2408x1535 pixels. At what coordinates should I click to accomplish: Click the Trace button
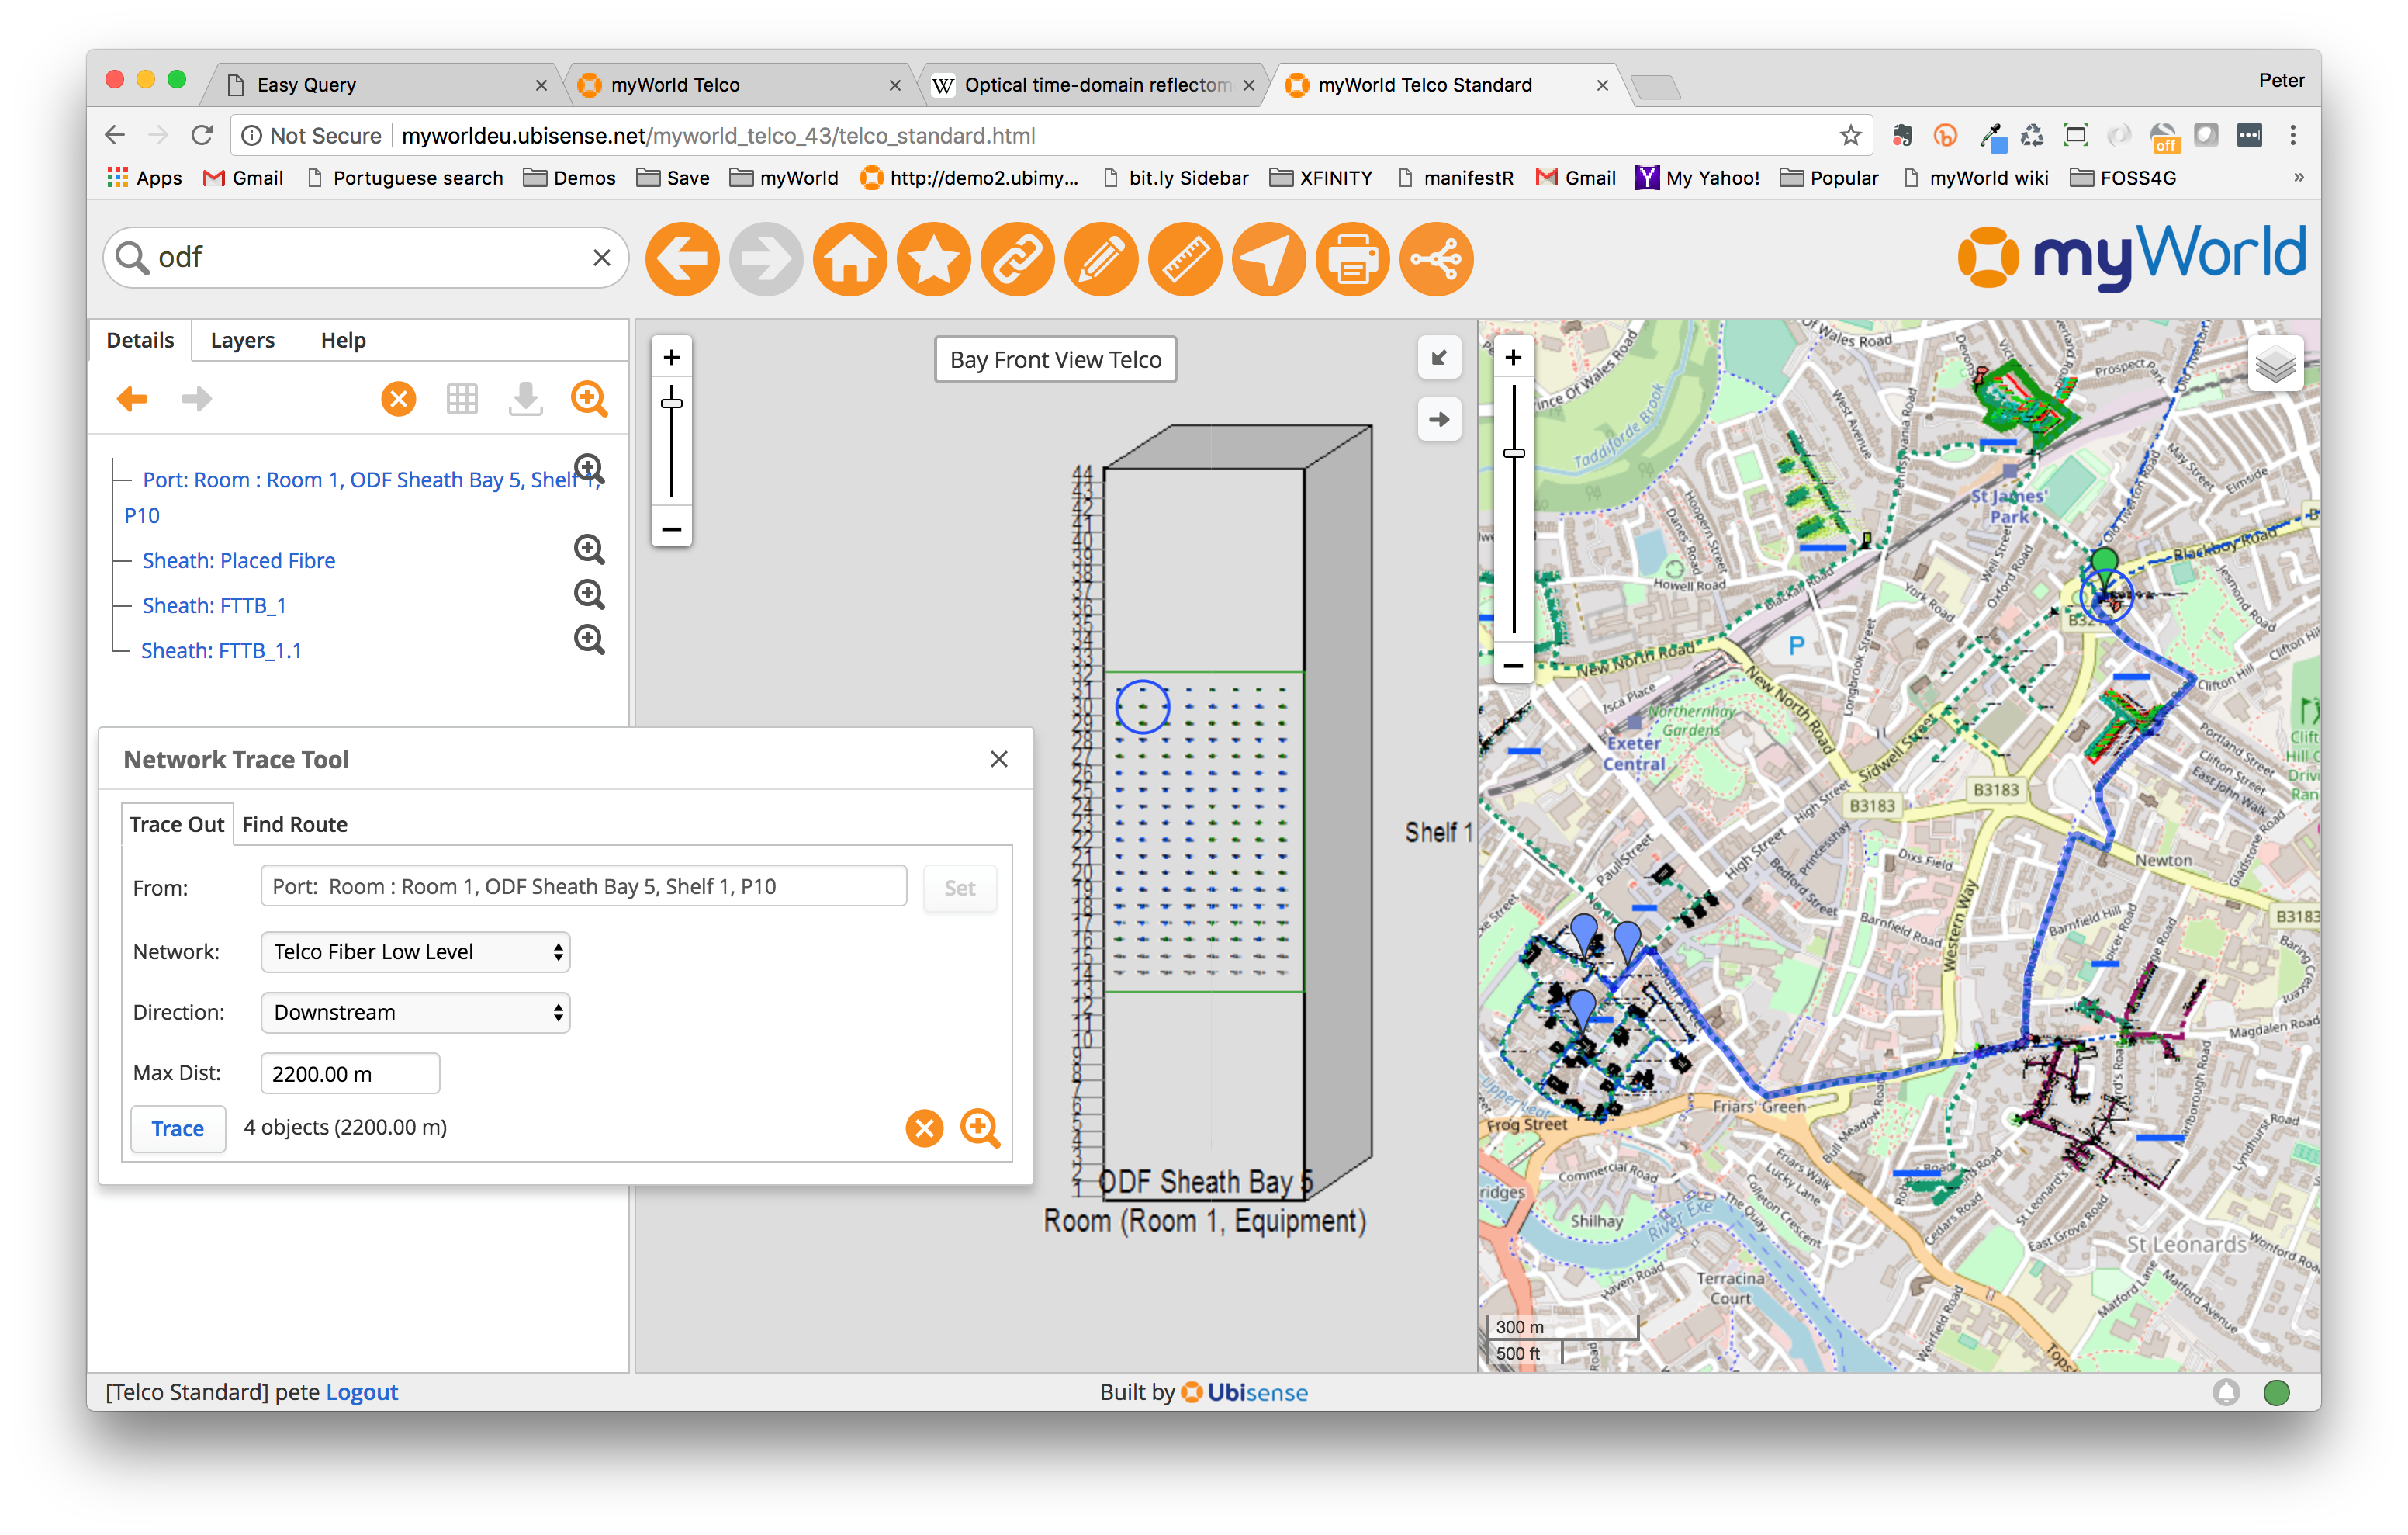[x=178, y=1128]
